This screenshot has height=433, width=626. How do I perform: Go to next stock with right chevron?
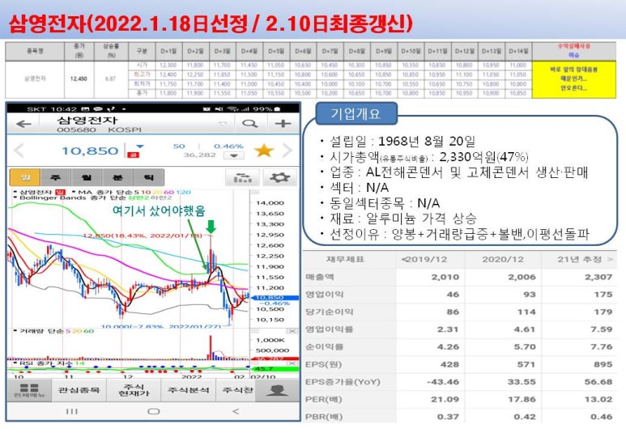point(287,151)
